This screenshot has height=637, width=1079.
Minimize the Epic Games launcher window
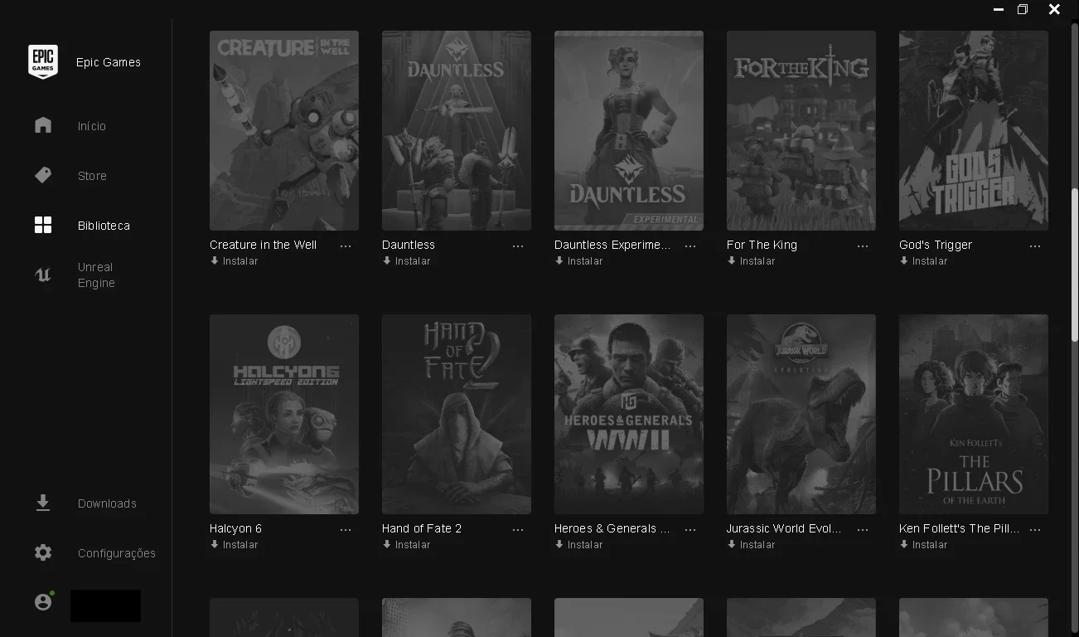click(999, 9)
